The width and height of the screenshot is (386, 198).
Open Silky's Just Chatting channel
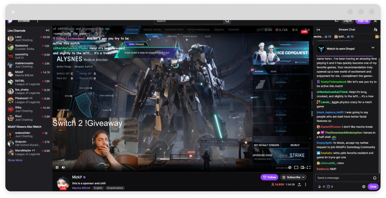pyautogui.click(x=29, y=109)
